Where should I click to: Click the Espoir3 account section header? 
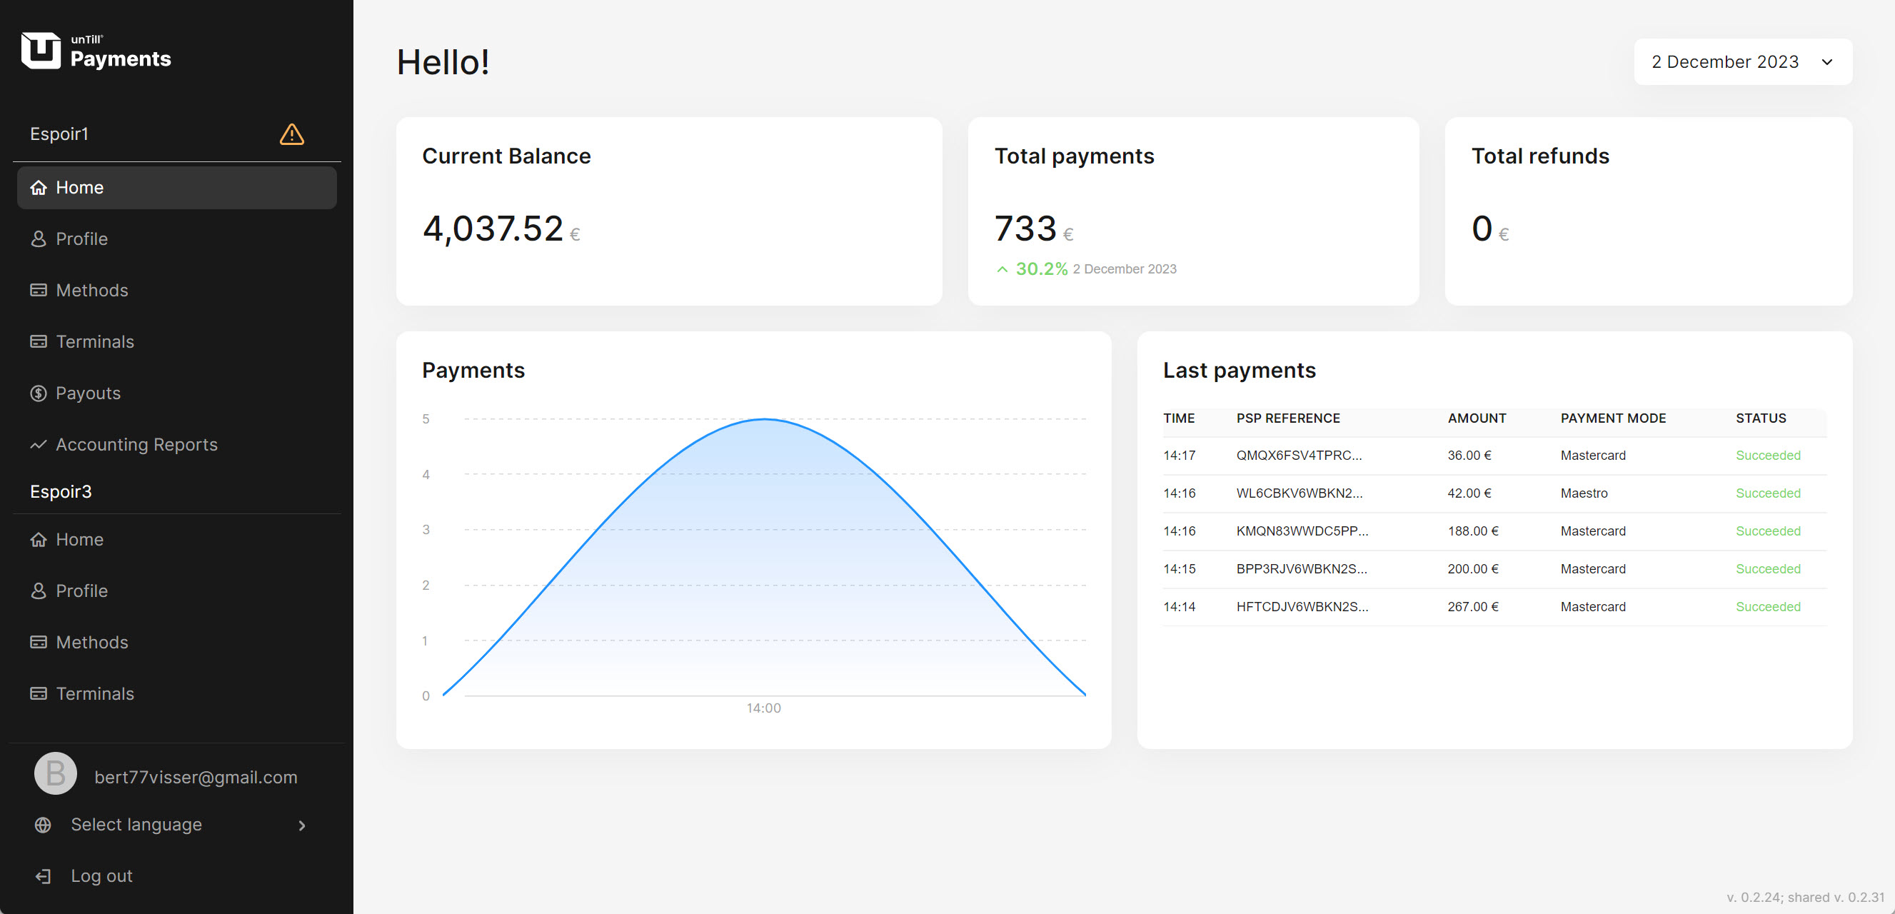(x=61, y=491)
